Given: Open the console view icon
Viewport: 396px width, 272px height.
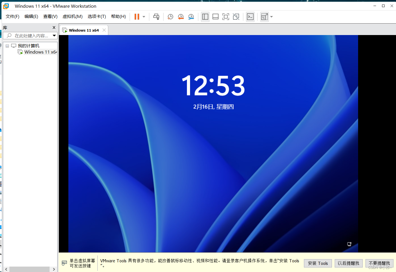Looking at the screenshot, I should [250, 17].
